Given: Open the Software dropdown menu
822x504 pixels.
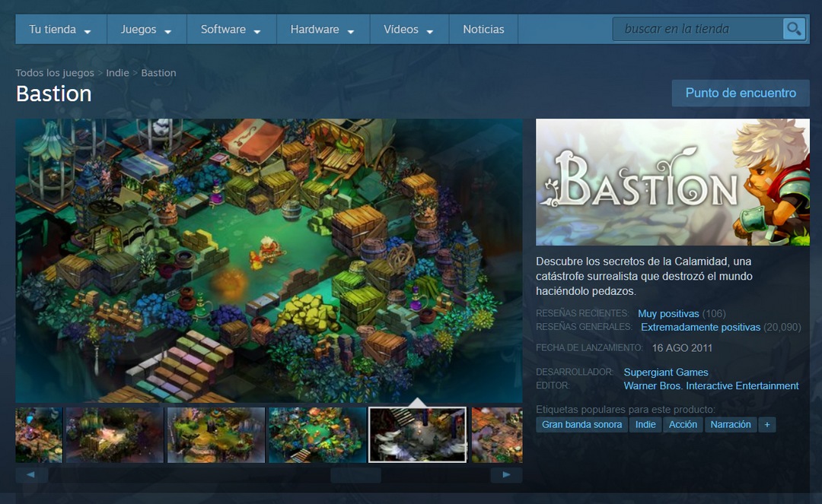Looking at the screenshot, I should [231, 30].
